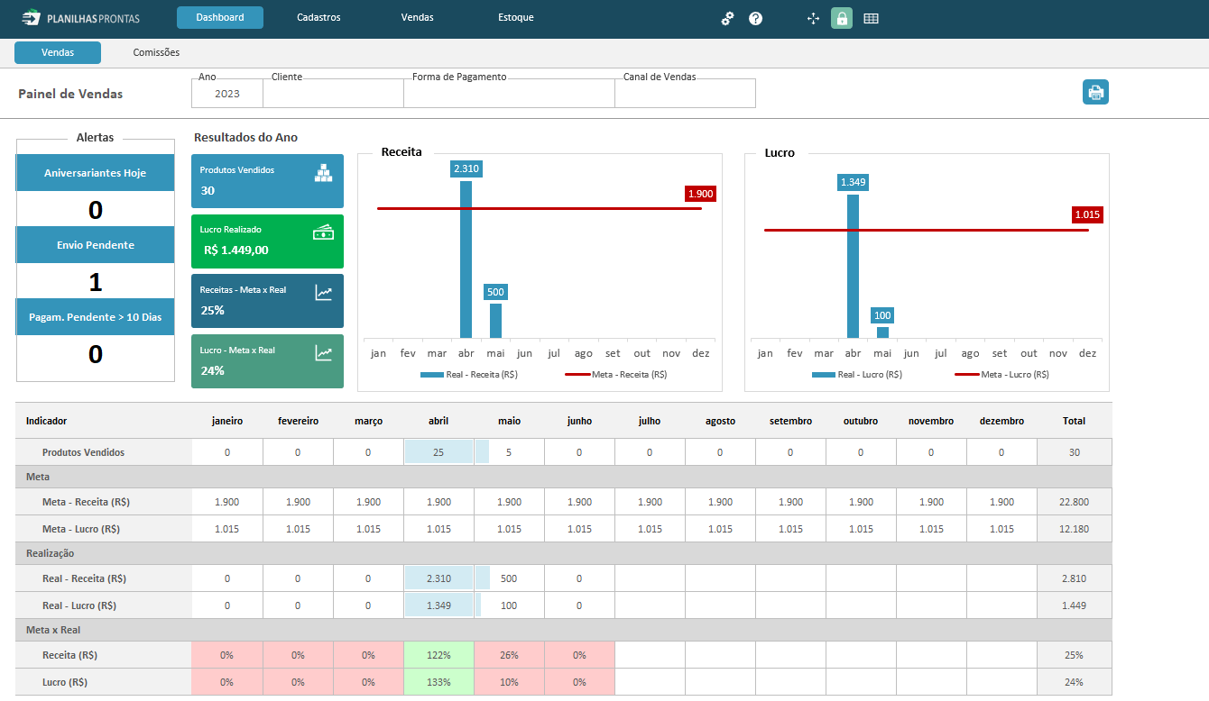Select the abril Real - Receita cell

438,578
